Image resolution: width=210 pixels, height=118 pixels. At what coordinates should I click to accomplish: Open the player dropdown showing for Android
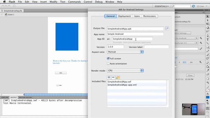[186, 38]
